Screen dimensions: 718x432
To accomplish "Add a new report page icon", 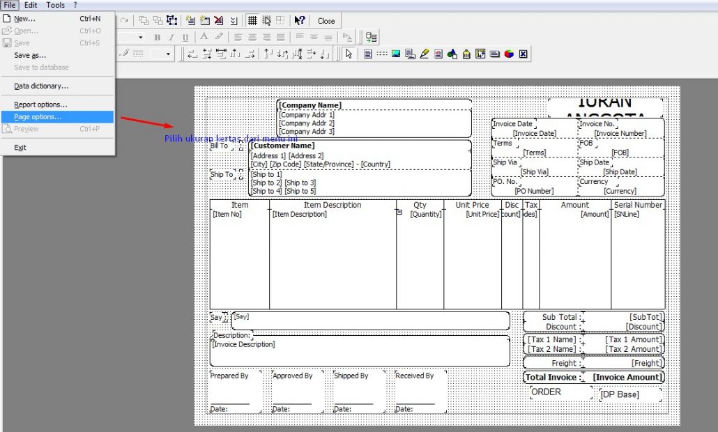I will coord(190,21).
